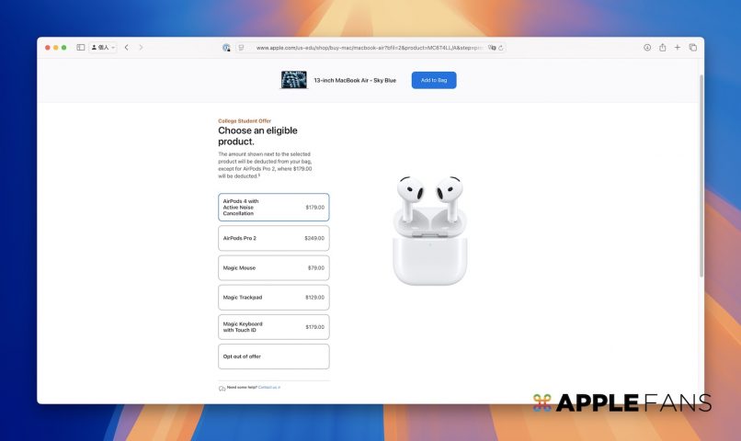
Task: Click the forward navigation arrow
Action: pyautogui.click(x=141, y=47)
